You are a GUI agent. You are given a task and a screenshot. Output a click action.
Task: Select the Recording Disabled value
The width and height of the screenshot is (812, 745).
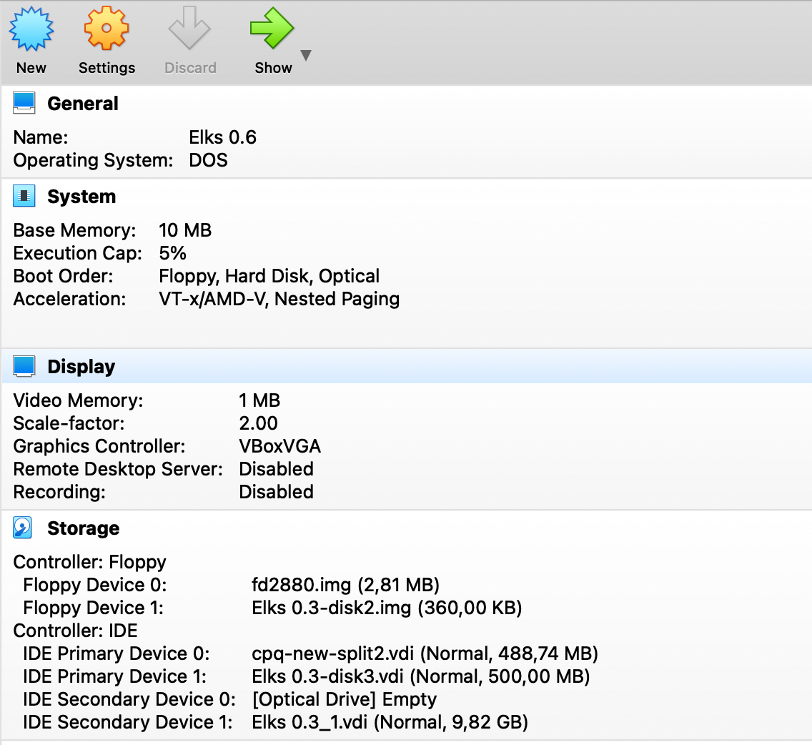click(276, 492)
